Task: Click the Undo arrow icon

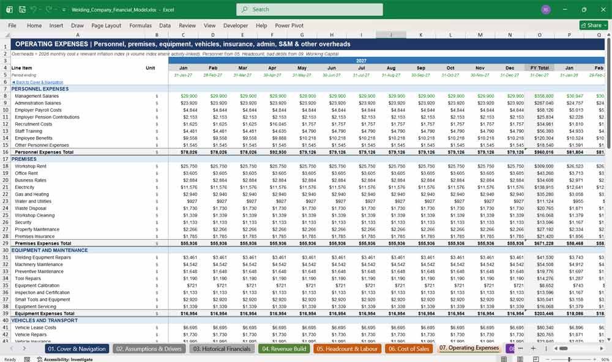Action: tap(34, 9)
